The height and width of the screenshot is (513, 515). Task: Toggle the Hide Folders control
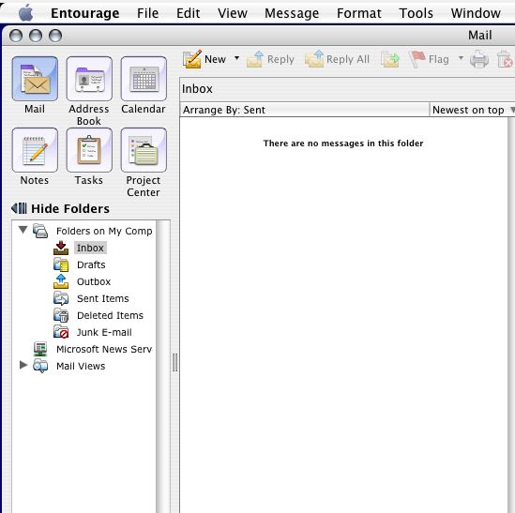[x=60, y=208]
